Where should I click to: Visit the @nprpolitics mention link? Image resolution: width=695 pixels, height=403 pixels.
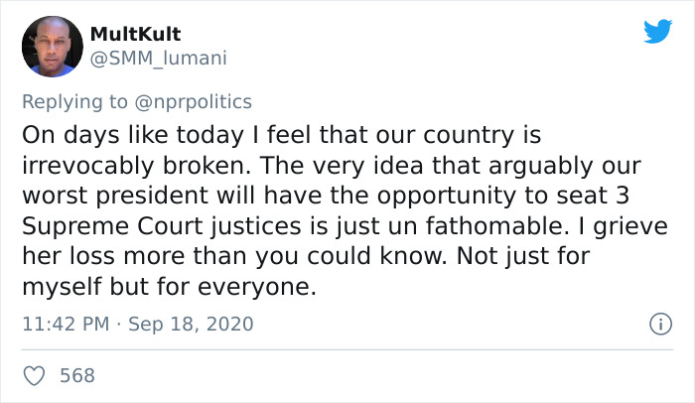[196, 101]
